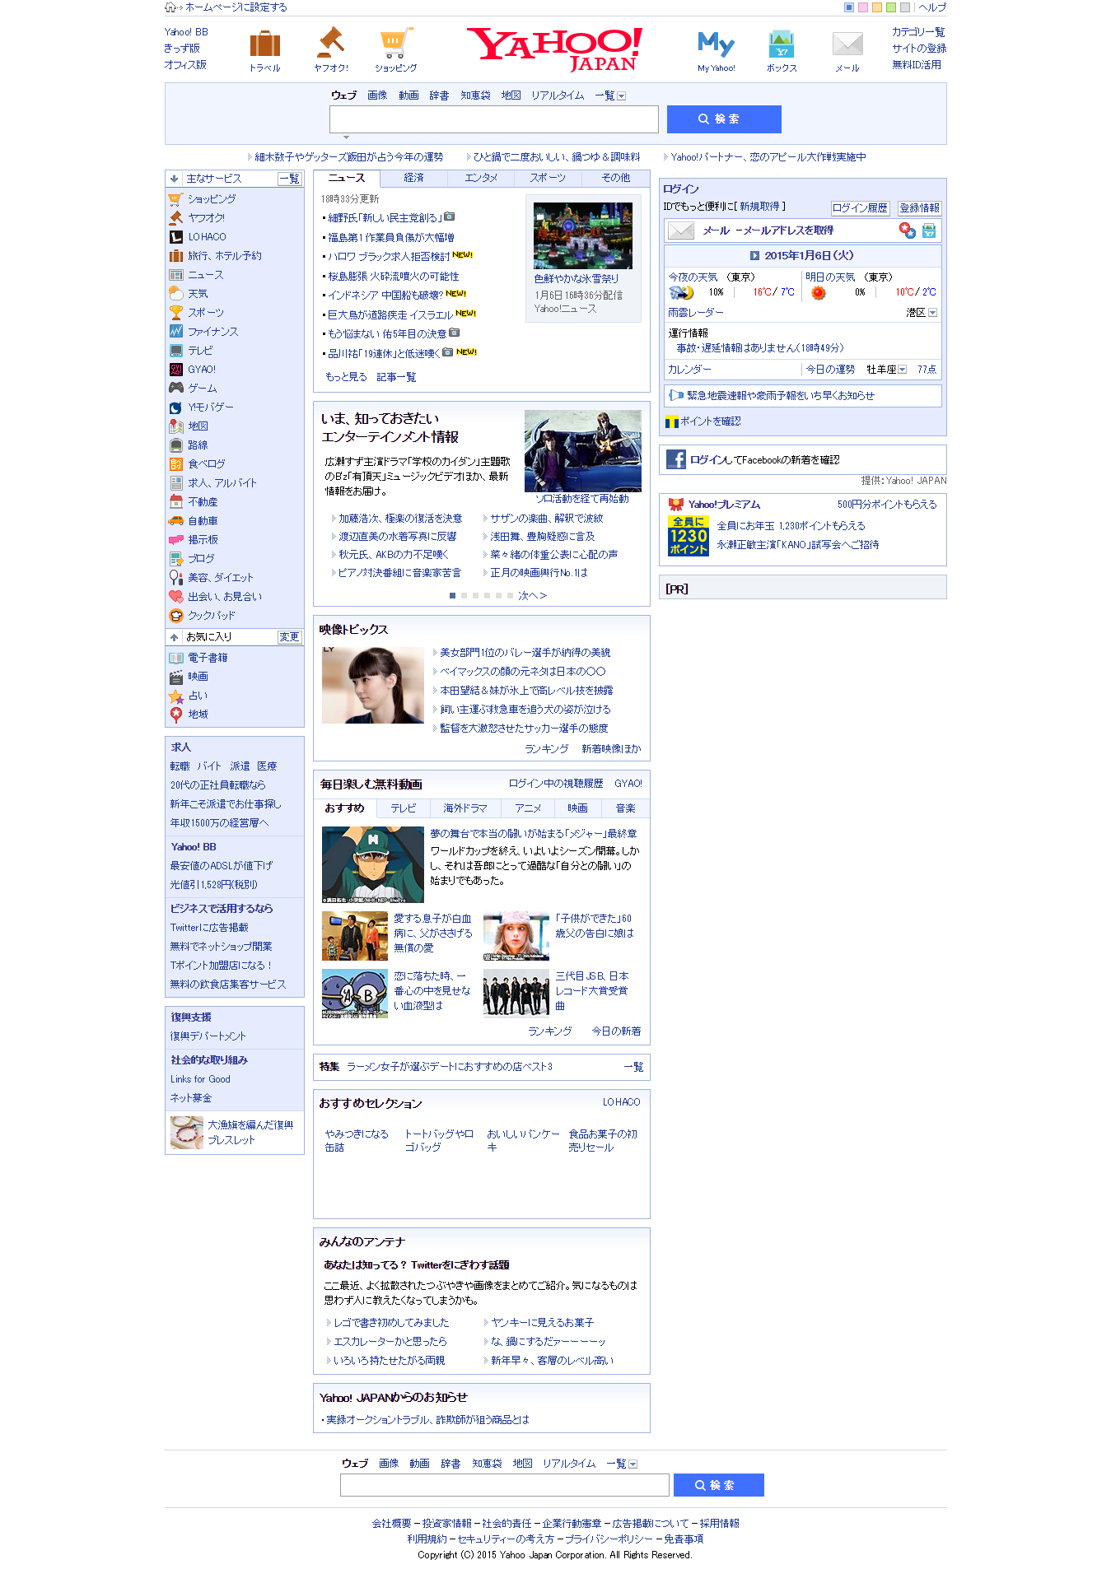Click the top search input field
Image resolution: width=1111 pixels, height=1569 pixels.
494,119
